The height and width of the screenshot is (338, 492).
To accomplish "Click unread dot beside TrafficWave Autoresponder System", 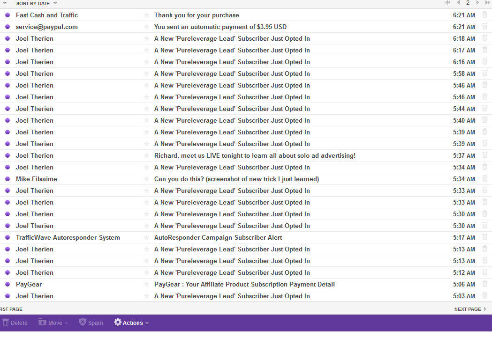I will coord(8,237).
